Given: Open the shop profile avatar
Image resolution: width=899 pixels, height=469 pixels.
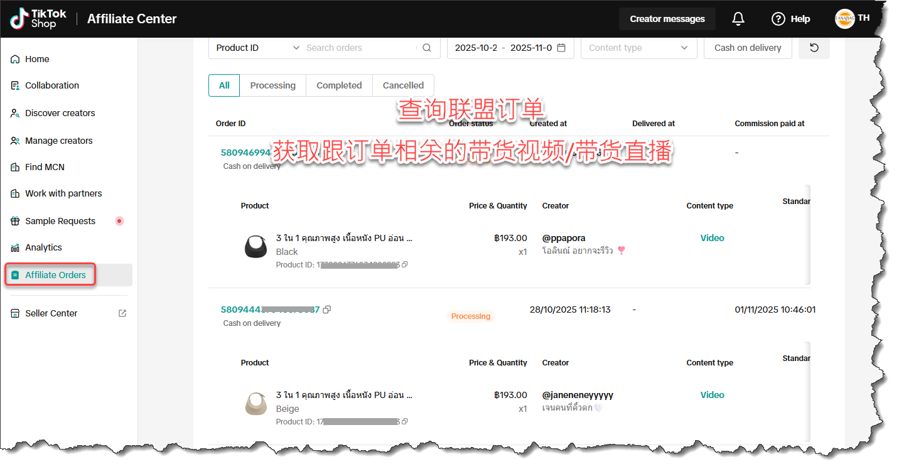Looking at the screenshot, I should pyautogui.click(x=844, y=19).
